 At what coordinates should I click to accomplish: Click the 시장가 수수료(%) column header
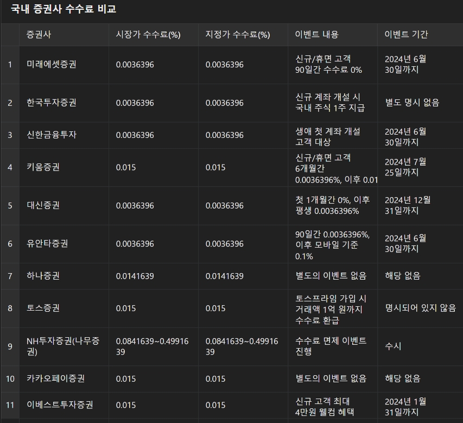click(x=154, y=35)
